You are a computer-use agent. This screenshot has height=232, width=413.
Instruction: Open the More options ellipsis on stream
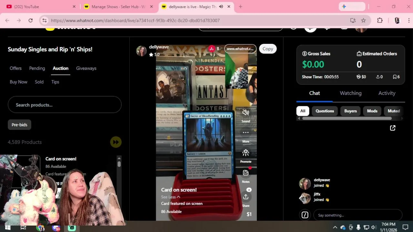pyautogui.click(x=246, y=132)
